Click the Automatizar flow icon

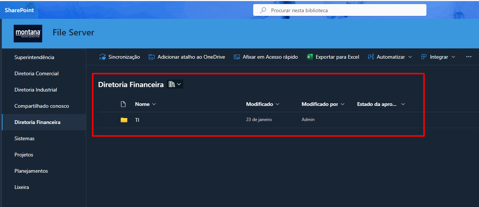click(371, 57)
